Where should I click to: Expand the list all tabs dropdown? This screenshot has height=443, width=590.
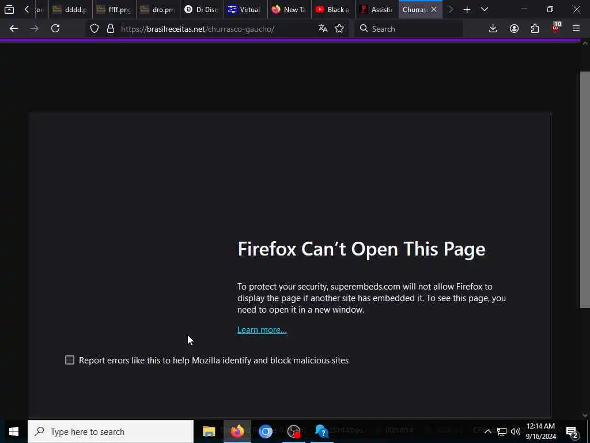pos(485,9)
